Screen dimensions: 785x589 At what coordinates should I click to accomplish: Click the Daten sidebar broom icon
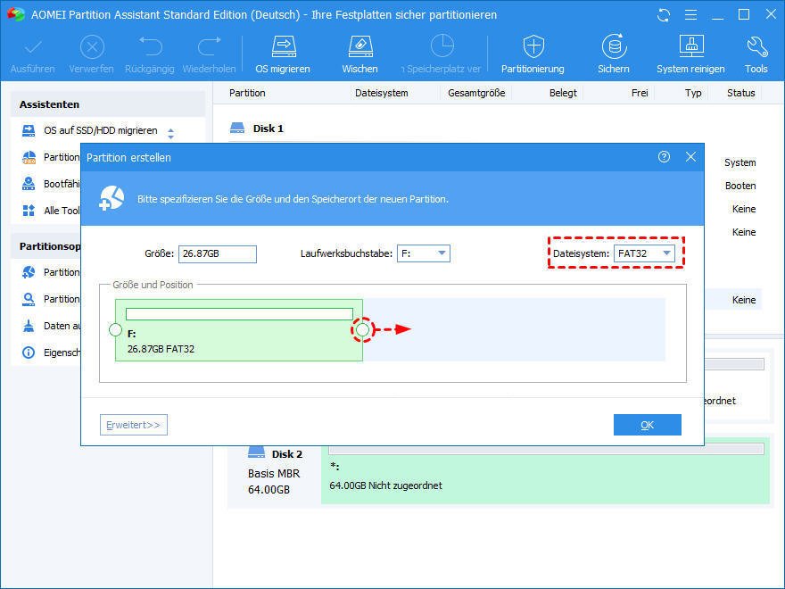tap(29, 326)
